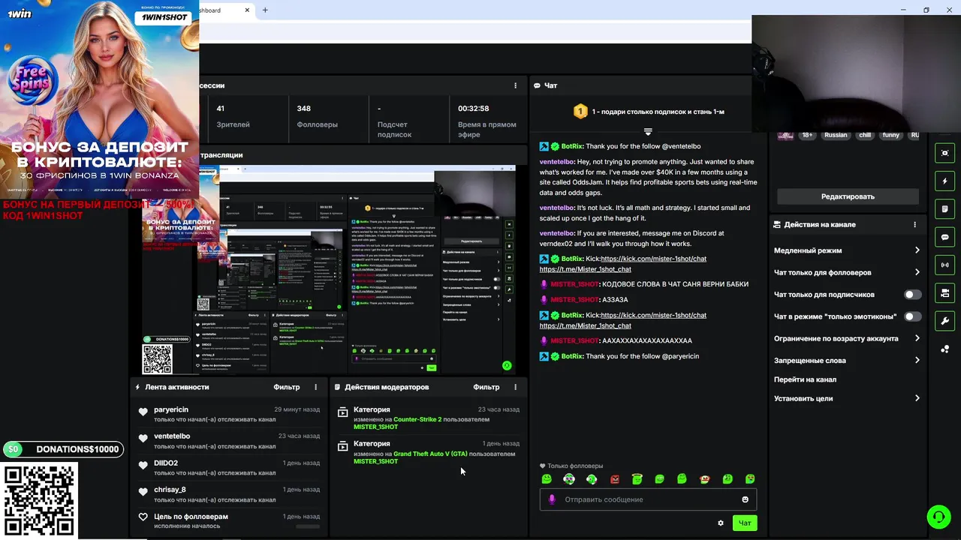Open first kick.com/mister-1shot/chat link
961x540 pixels.
653,259
